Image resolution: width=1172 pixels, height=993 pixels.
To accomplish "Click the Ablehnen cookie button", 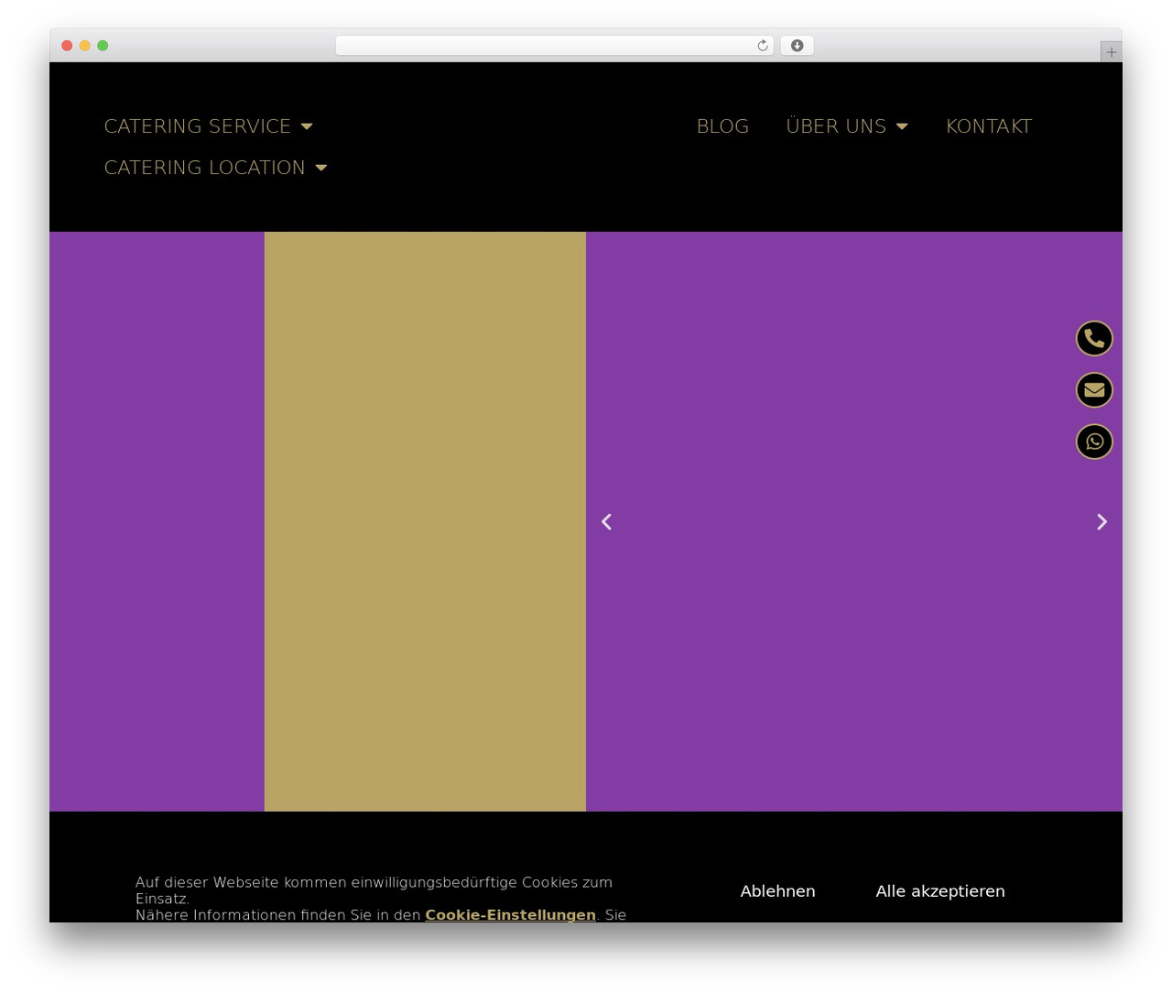I will click(777, 891).
